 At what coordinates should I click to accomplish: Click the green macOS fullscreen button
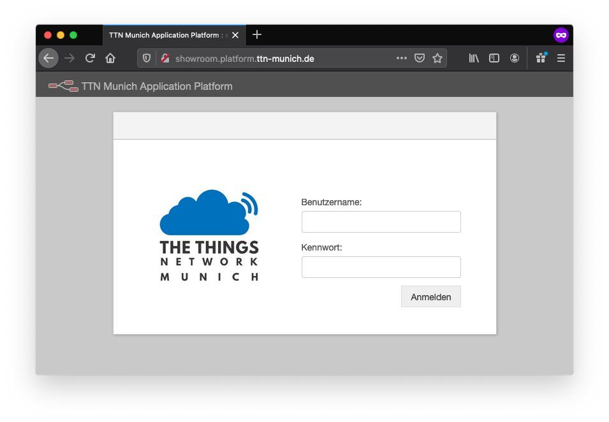[73, 35]
